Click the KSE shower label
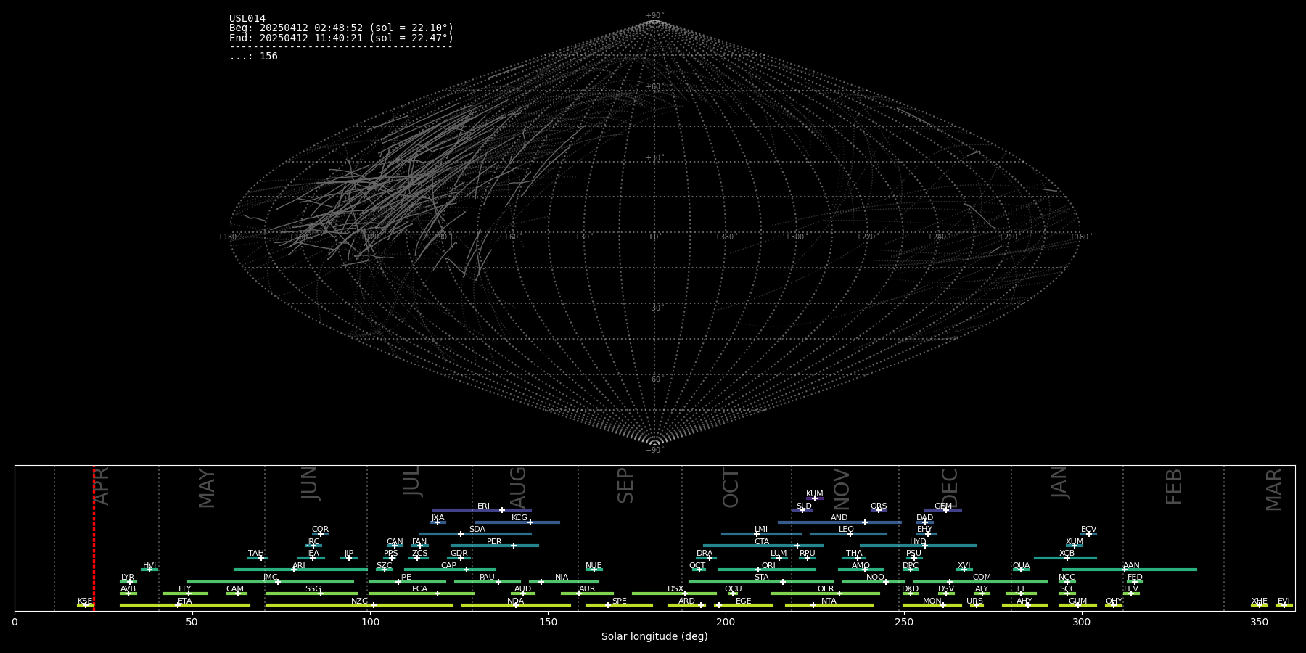This screenshot has width=1306, height=653. (85, 601)
